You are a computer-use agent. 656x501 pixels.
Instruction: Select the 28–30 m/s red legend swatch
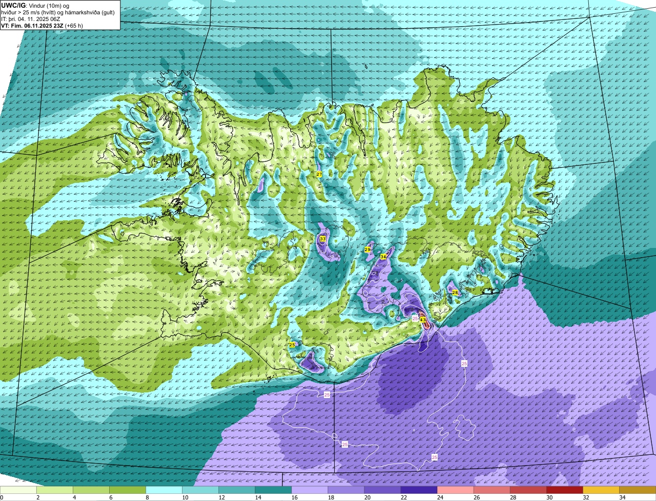click(x=528, y=490)
